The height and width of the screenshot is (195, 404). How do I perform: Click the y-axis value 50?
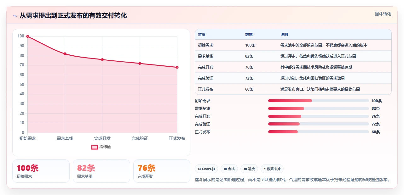pyautogui.click(x=22, y=84)
